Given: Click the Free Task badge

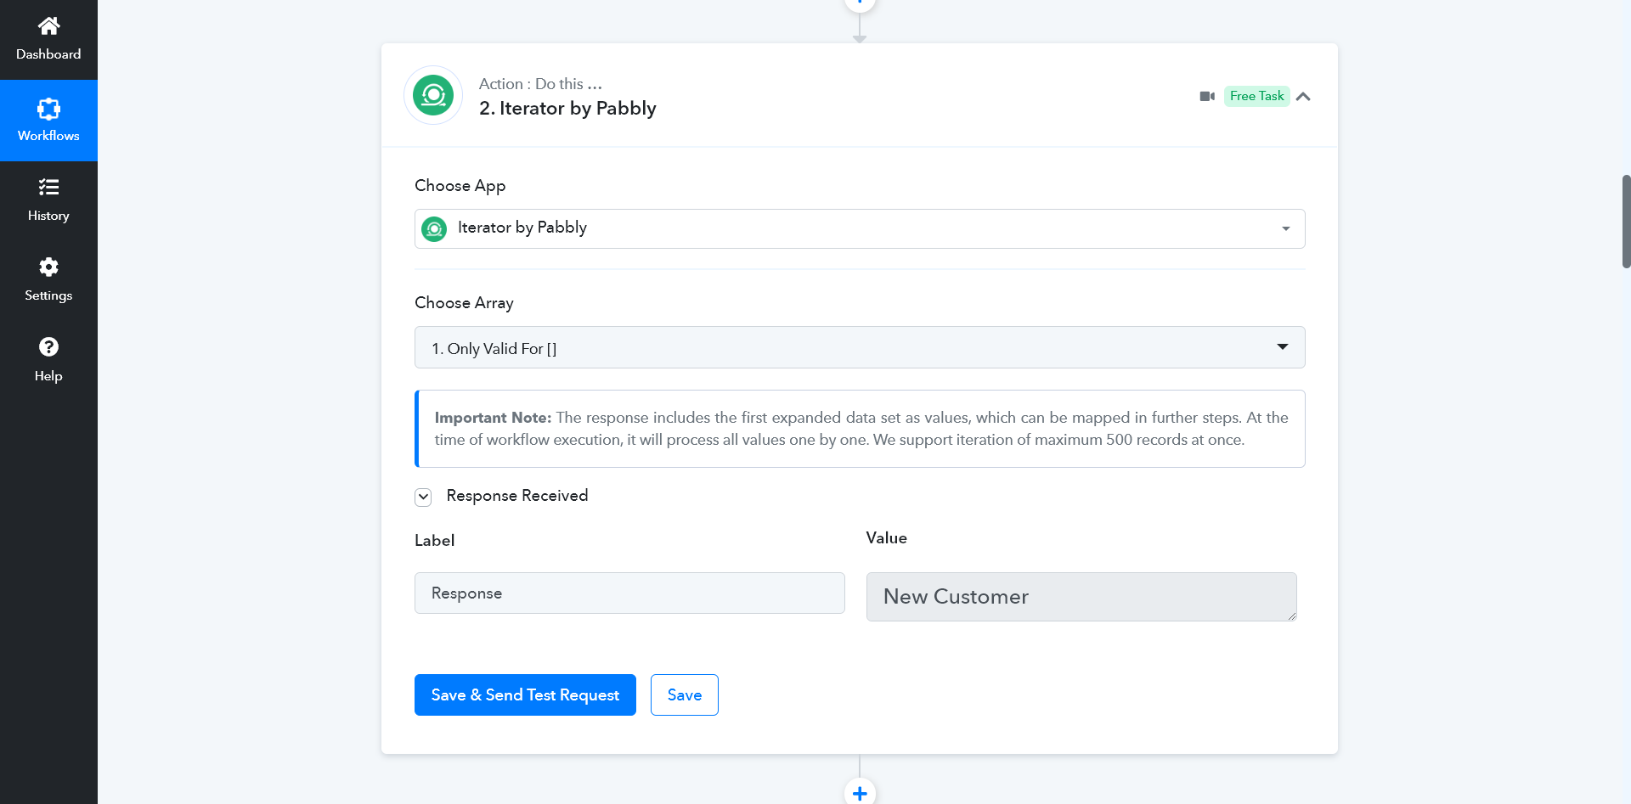Looking at the screenshot, I should point(1256,96).
